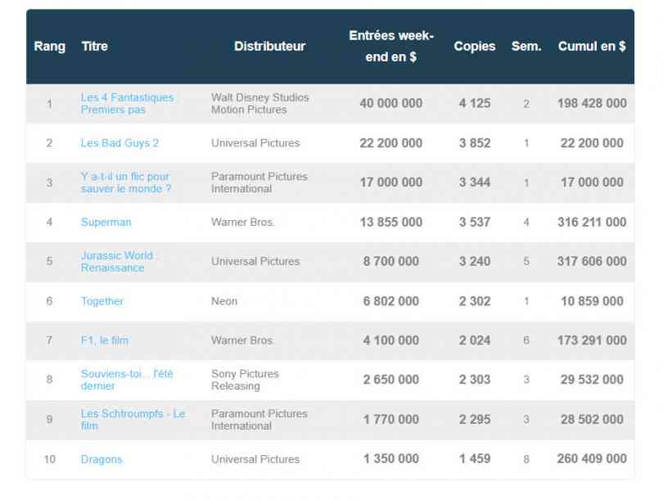Open the Les 4 Fantastiques Premiers pas link

coord(127,104)
